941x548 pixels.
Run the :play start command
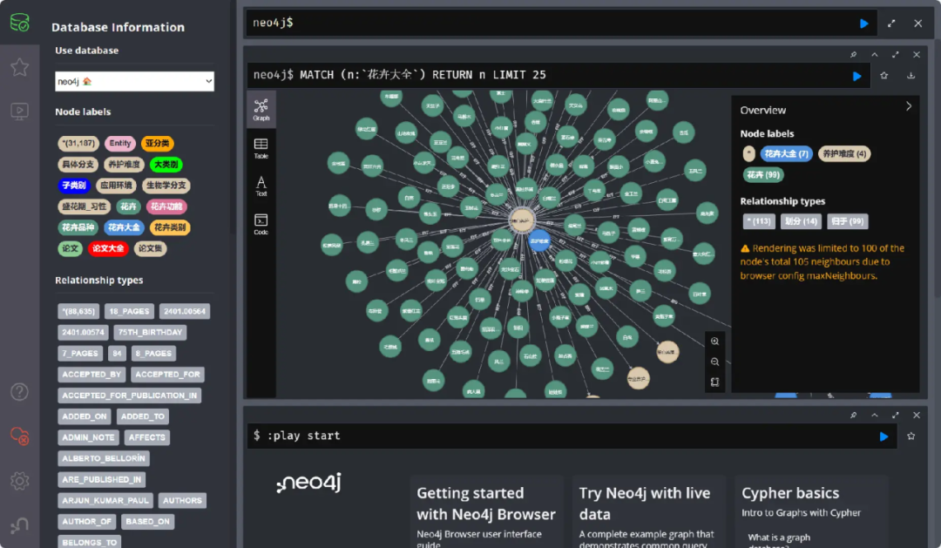click(x=883, y=437)
